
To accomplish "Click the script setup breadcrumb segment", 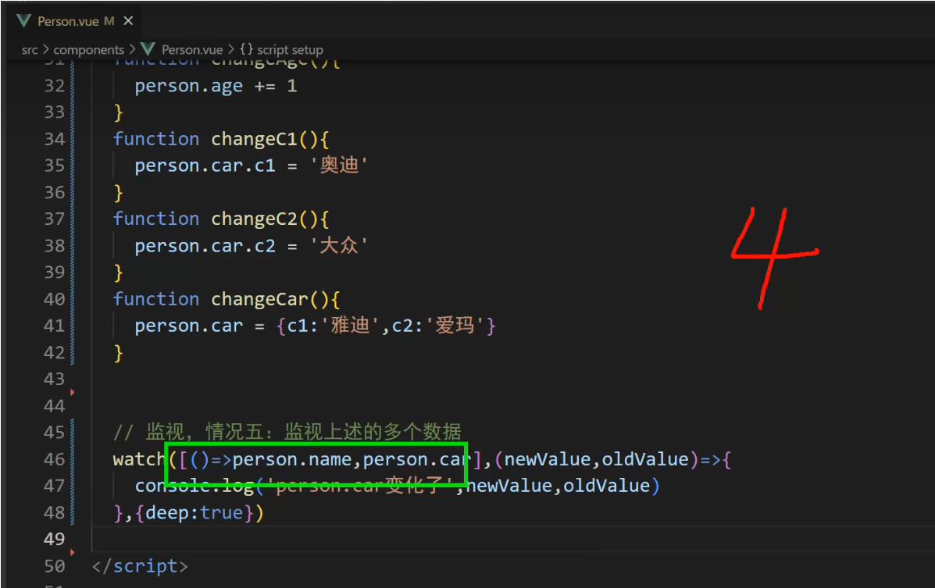I will coord(290,50).
